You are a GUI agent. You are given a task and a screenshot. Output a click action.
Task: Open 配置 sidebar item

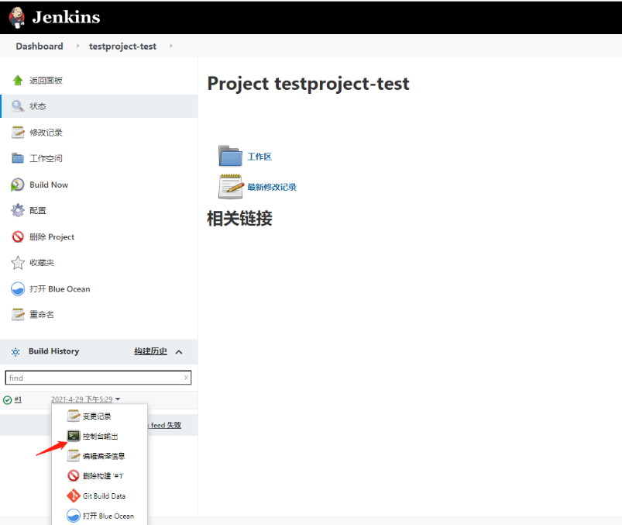(38, 210)
